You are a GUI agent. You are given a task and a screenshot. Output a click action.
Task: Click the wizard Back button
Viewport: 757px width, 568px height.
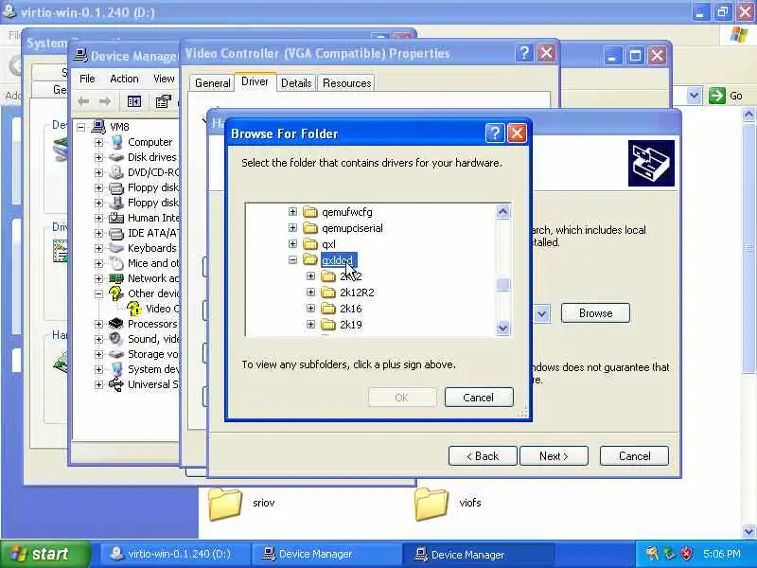click(x=483, y=456)
